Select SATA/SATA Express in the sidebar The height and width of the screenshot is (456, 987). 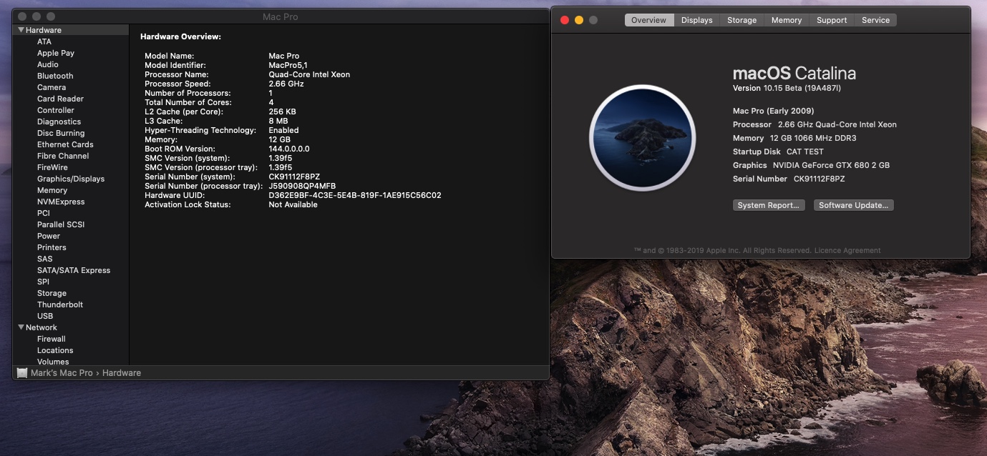tap(74, 270)
